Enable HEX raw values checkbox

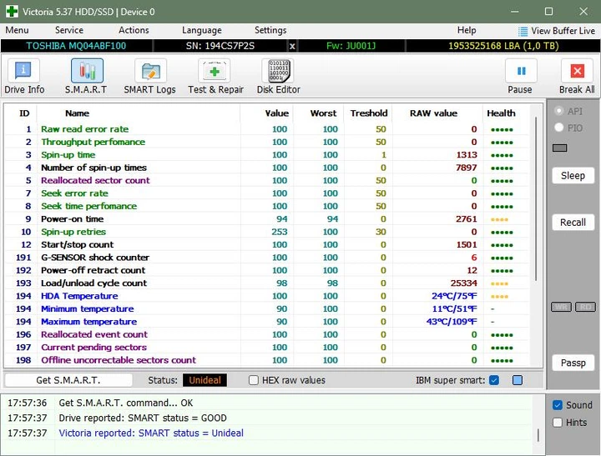pos(254,380)
